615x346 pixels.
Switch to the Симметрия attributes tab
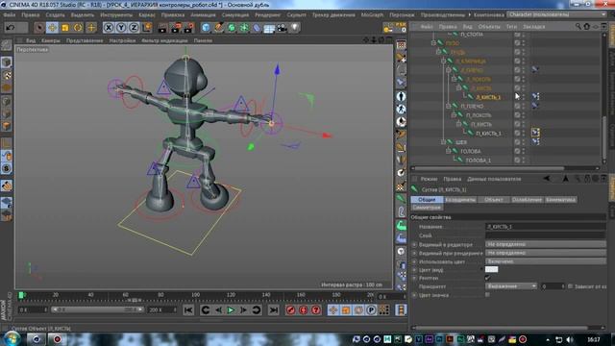pyautogui.click(x=427, y=208)
